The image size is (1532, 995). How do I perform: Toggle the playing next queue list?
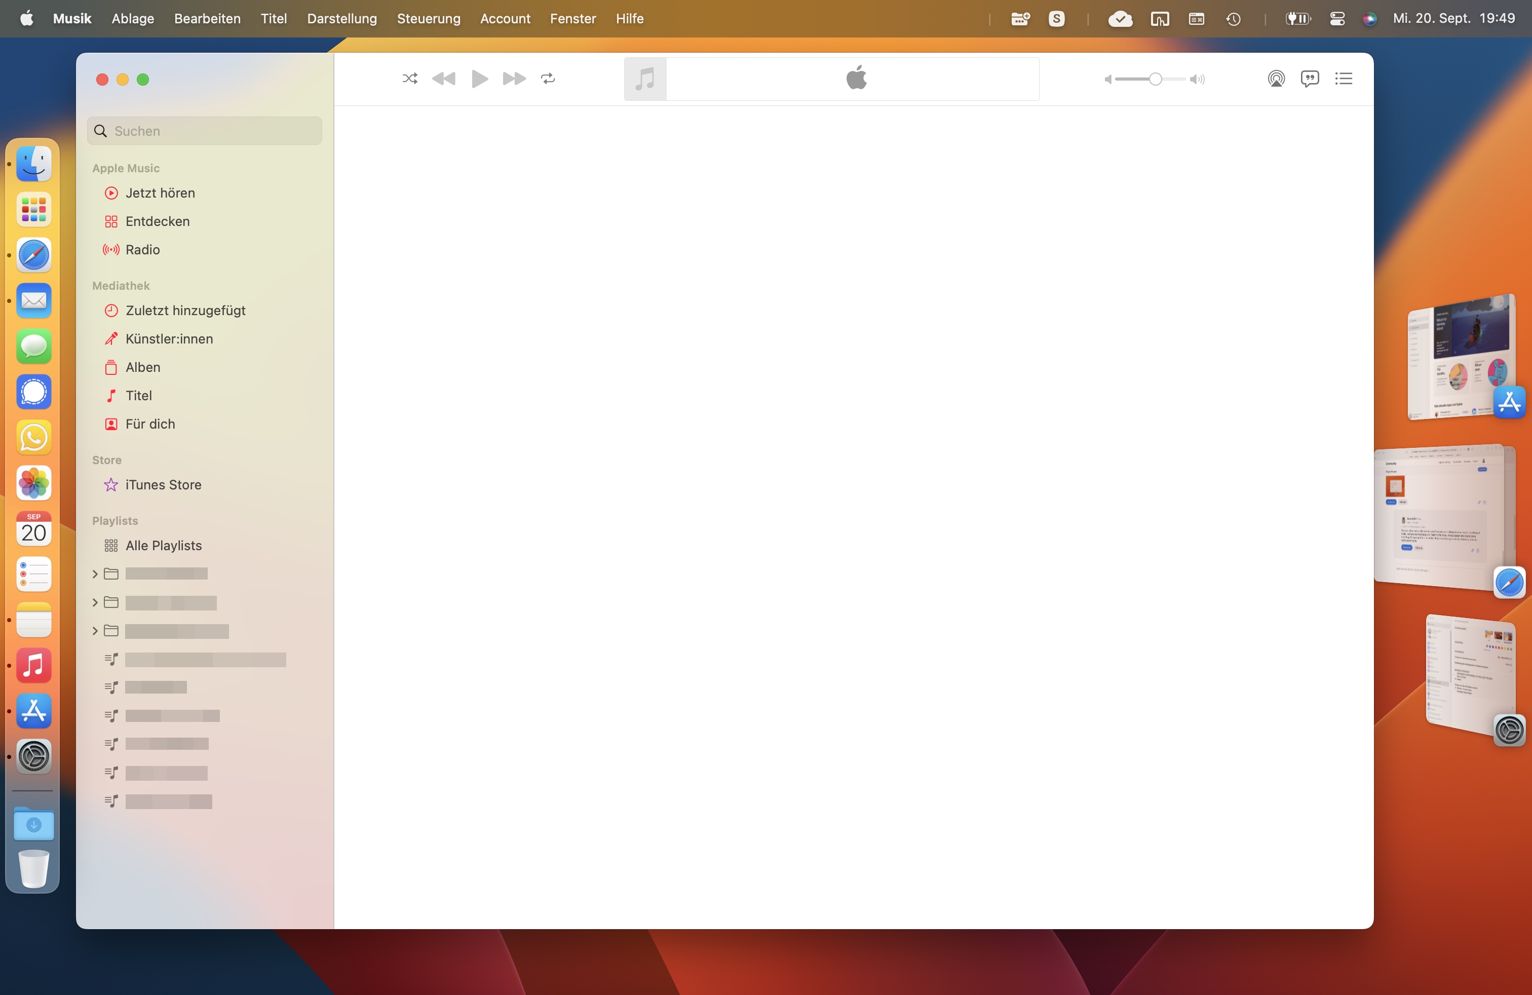tap(1344, 79)
